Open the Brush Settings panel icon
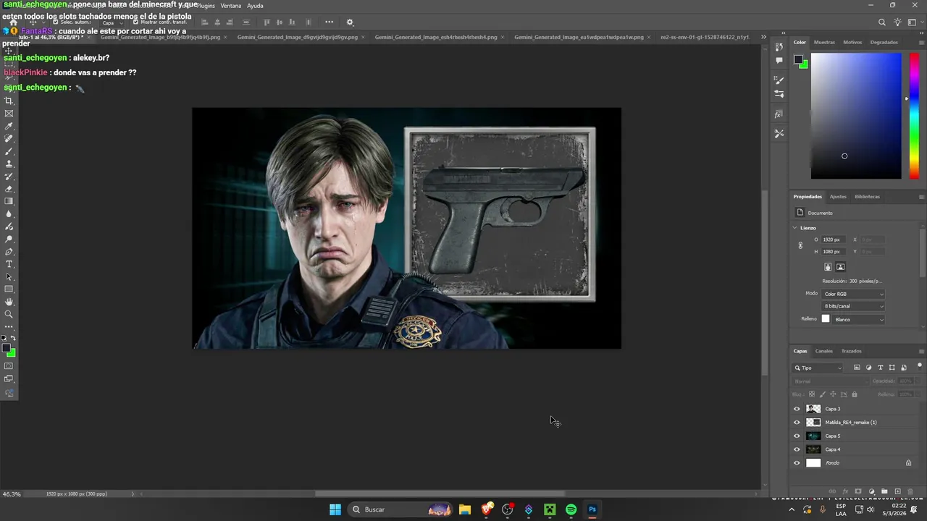This screenshot has width=927, height=521. click(779, 80)
